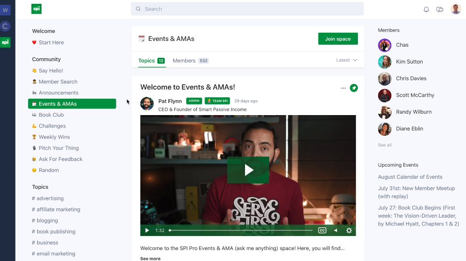Switch to the C community in rail
This screenshot has width=466, height=261.
coord(5,26)
